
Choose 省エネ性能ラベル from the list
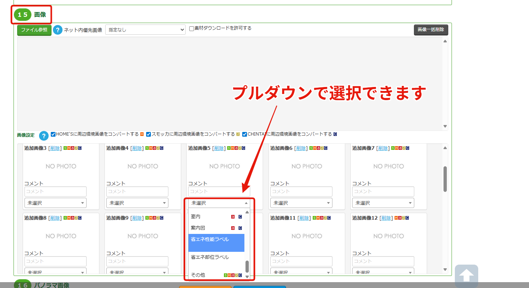click(x=216, y=243)
